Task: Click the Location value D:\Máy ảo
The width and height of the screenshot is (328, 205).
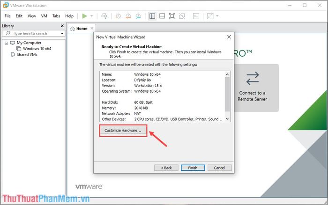Action: [142, 80]
